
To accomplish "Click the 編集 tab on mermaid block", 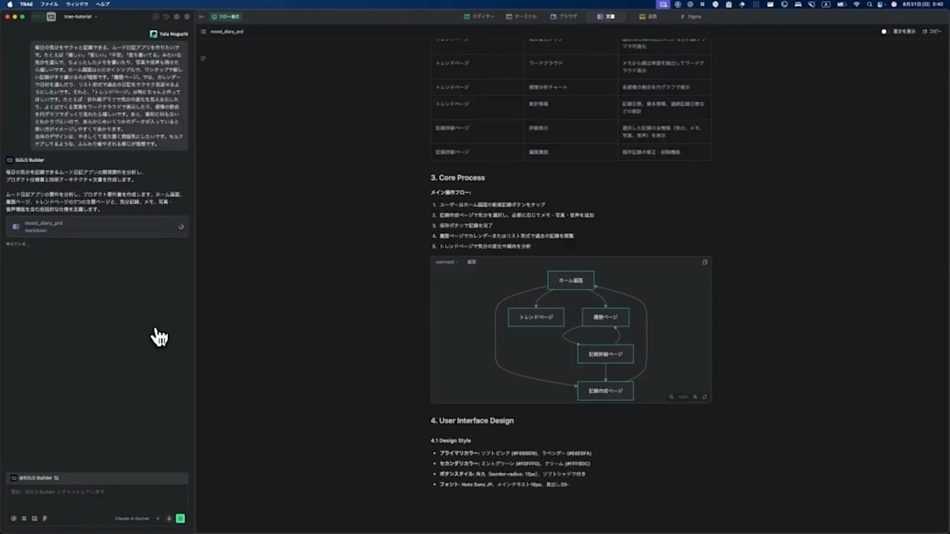I will (472, 262).
